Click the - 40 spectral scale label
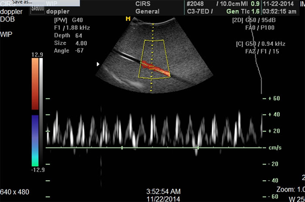This screenshot has height=202, width=305. pos(273,180)
